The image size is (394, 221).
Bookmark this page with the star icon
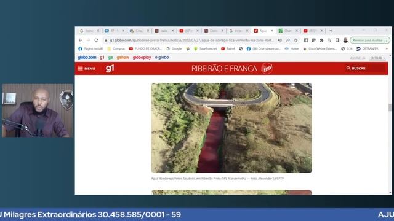[x=295, y=40]
